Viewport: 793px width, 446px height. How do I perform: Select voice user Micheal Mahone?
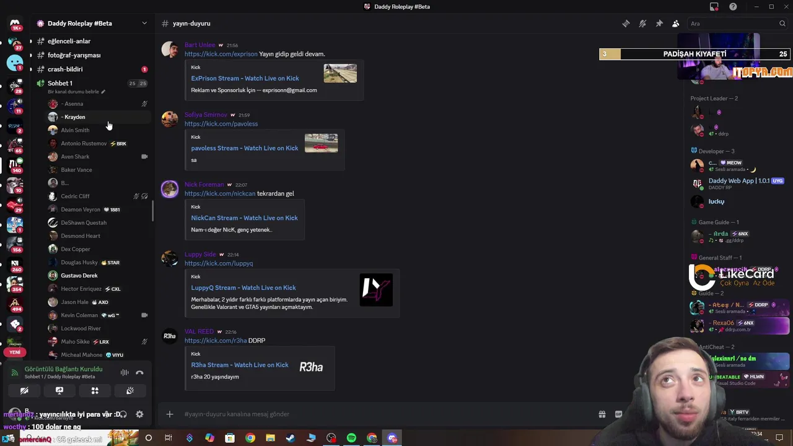(x=82, y=355)
